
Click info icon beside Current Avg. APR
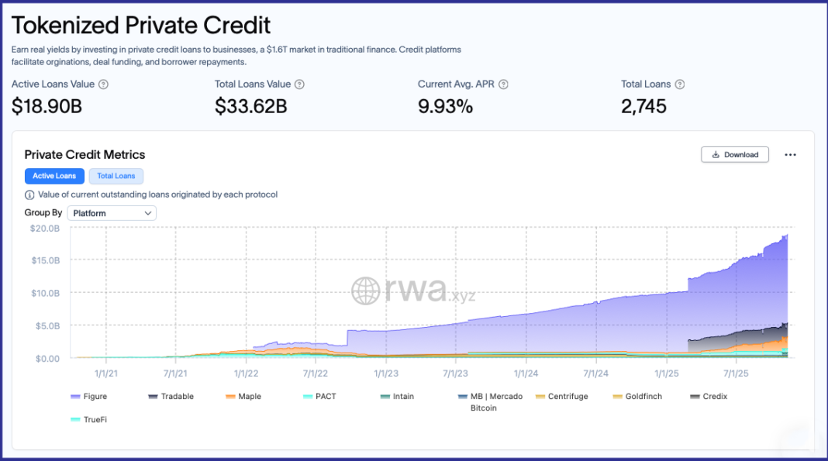coord(503,84)
